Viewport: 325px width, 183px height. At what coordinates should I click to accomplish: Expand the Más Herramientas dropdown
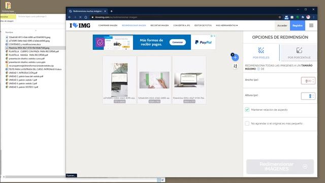point(227,25)
